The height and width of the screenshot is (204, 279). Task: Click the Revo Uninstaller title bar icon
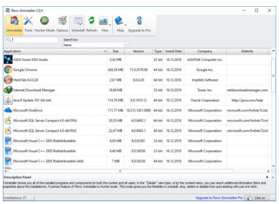(8, 11)
